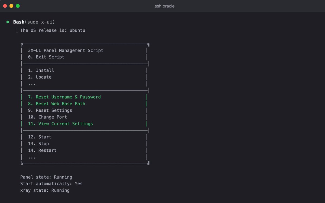Viewport: 325px width, 203px height.
Task: Click the "10. Change Port" line
Action: [x=47, y=117]
